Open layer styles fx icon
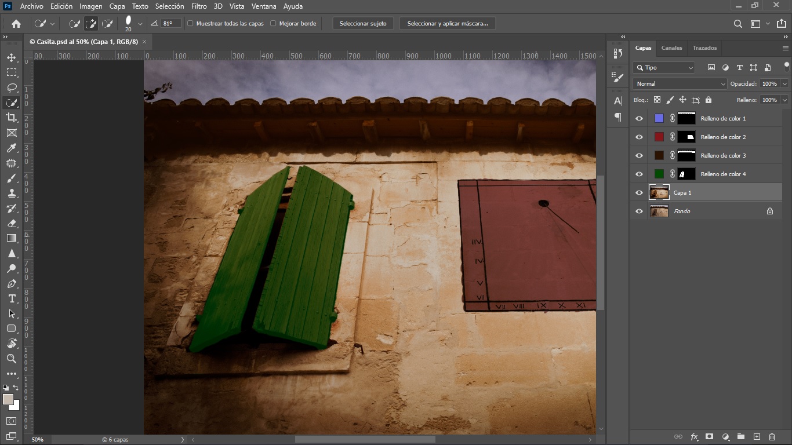Viewport: 792px width, 445px height. click(694, 436)
